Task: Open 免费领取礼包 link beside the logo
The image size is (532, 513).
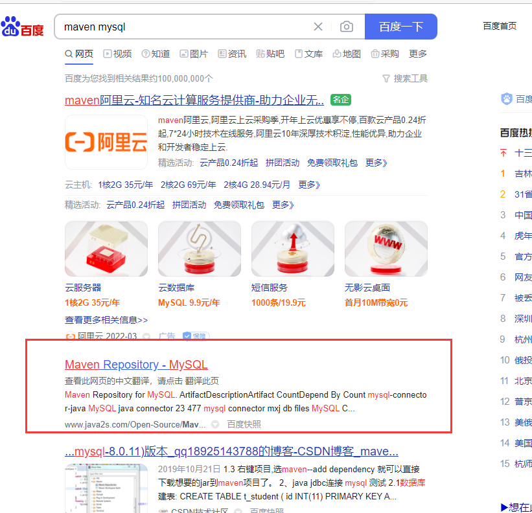Action: (332, 163)
